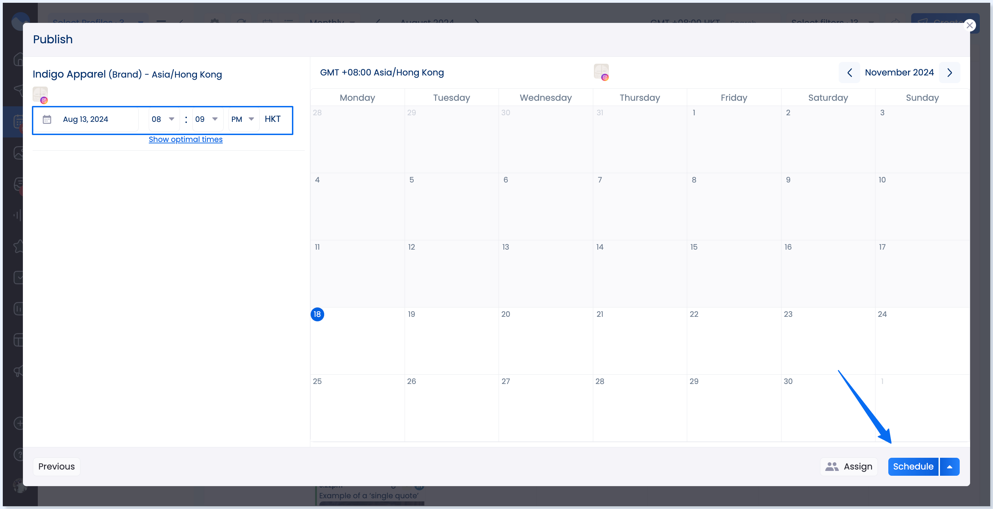993x509 pixels.
Task: Select November 27 on the calendar
Action: point(545,408)
